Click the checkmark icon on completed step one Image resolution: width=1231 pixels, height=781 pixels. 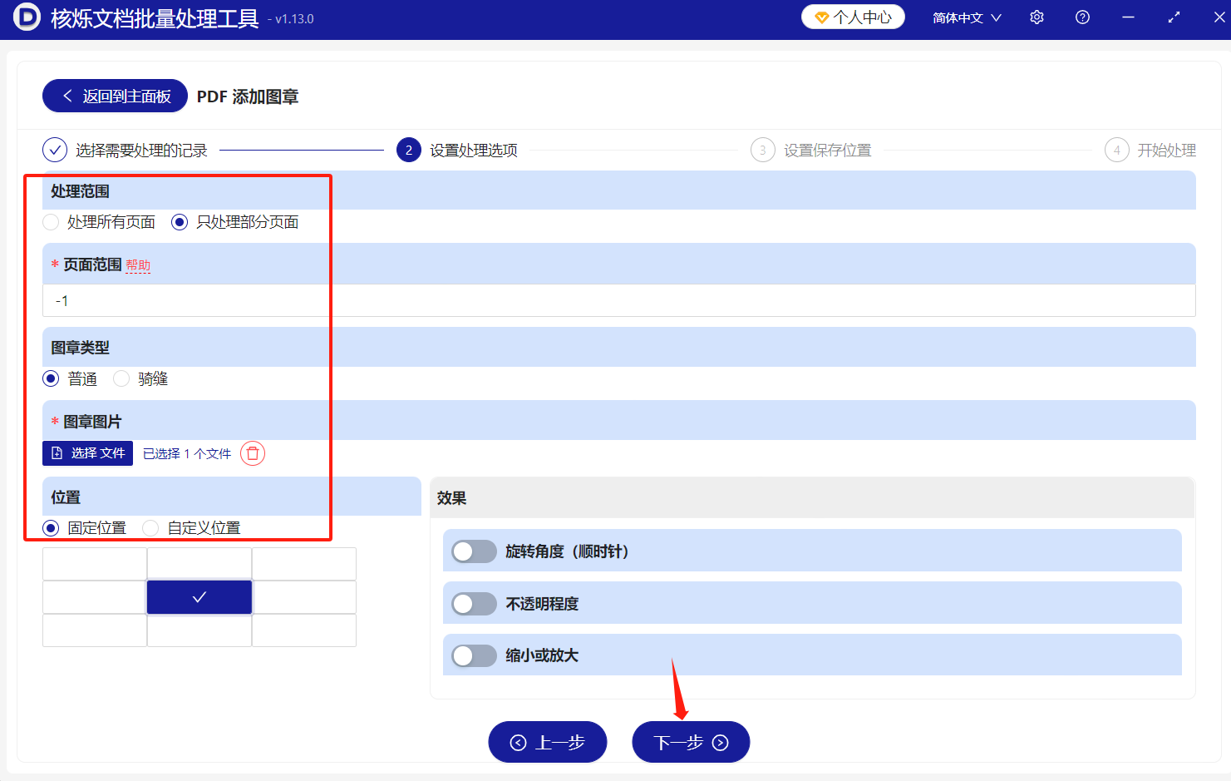pos(54,150)
